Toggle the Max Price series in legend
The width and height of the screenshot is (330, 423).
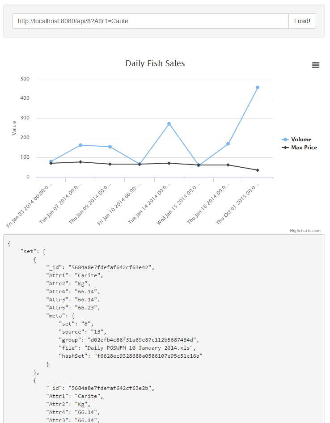tap(304, 148)
